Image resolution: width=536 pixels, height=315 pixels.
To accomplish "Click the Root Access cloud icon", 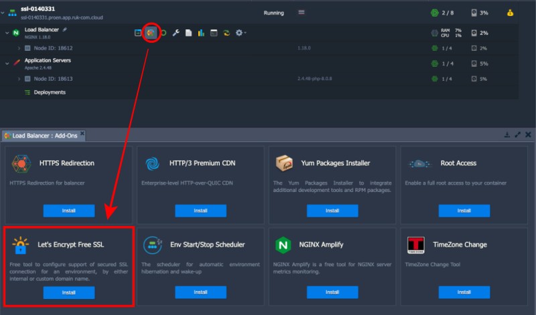I will pos(419,164).
